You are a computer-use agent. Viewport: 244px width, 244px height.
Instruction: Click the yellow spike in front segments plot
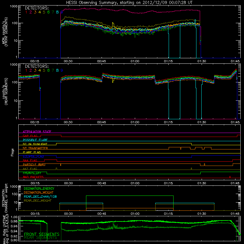(113, 25)
